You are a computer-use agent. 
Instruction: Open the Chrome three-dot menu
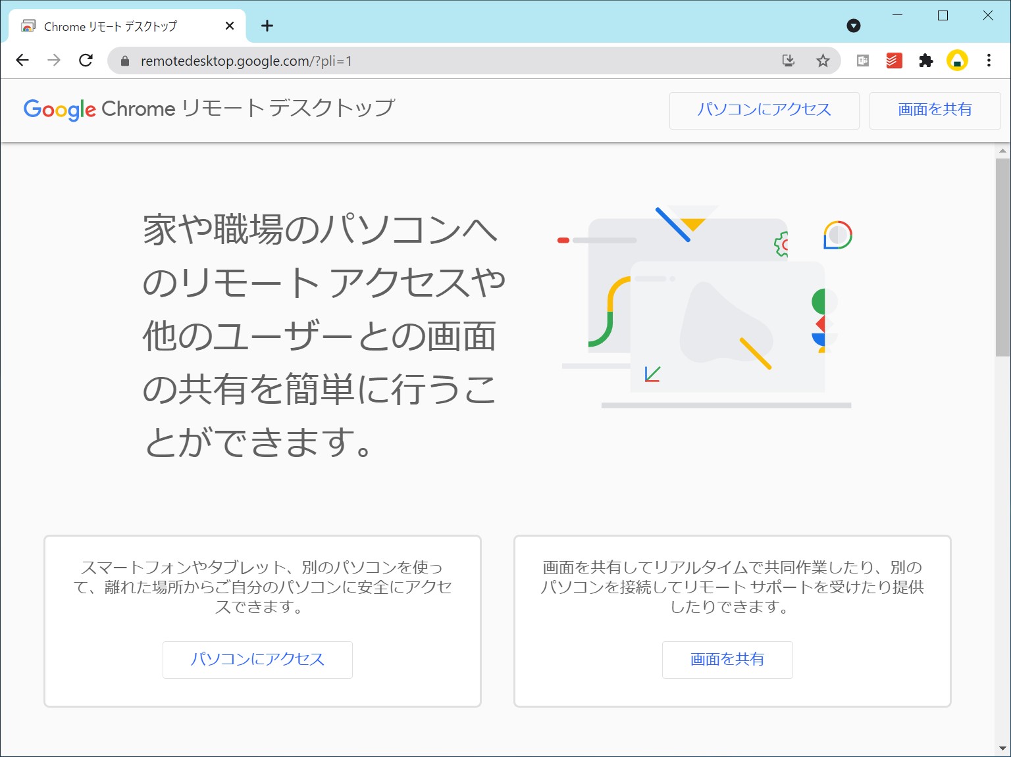click(x=988, y=60)
